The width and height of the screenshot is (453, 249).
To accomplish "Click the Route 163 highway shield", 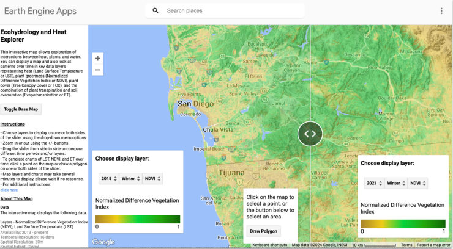I will 203,62.
